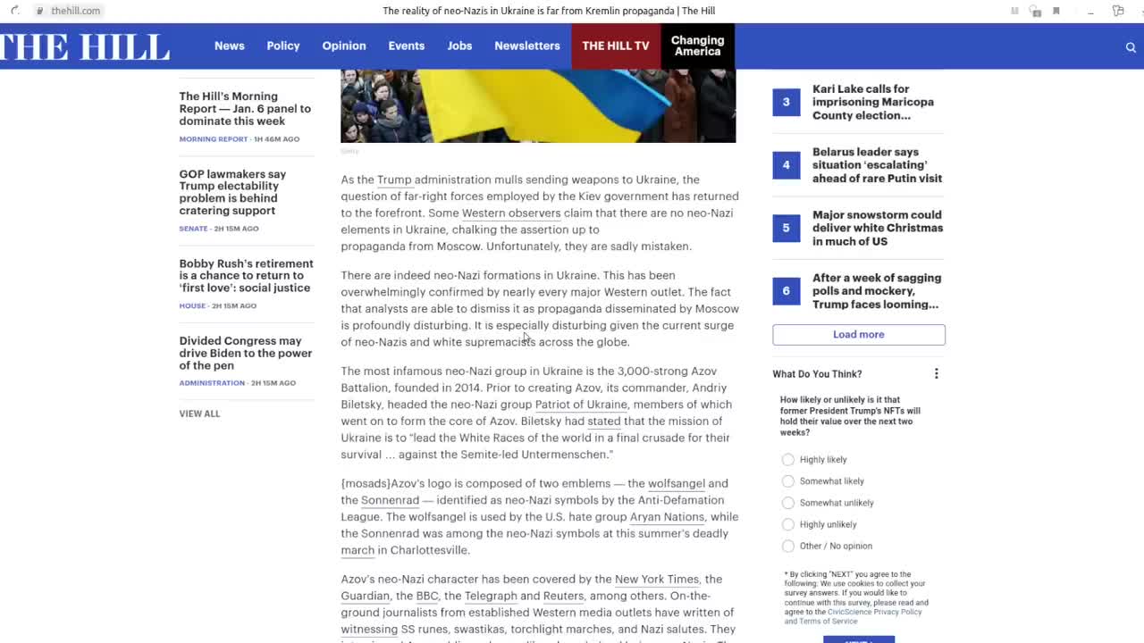
Task: Follow the Telegraph link
Action: click(491, 596)
